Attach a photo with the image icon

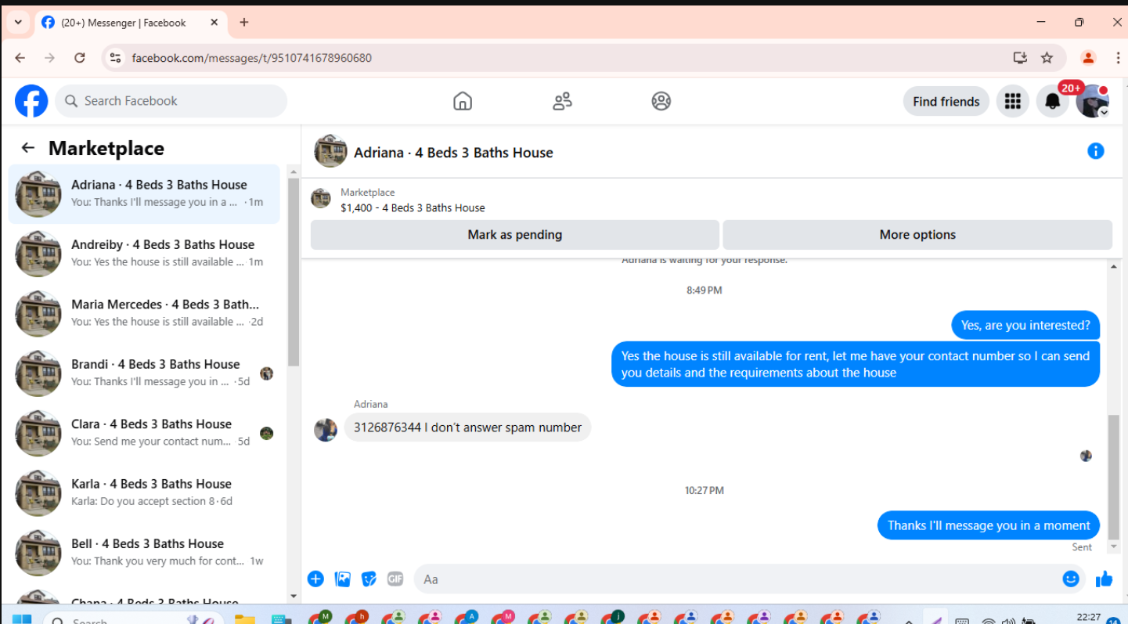[x=342, y=579]
